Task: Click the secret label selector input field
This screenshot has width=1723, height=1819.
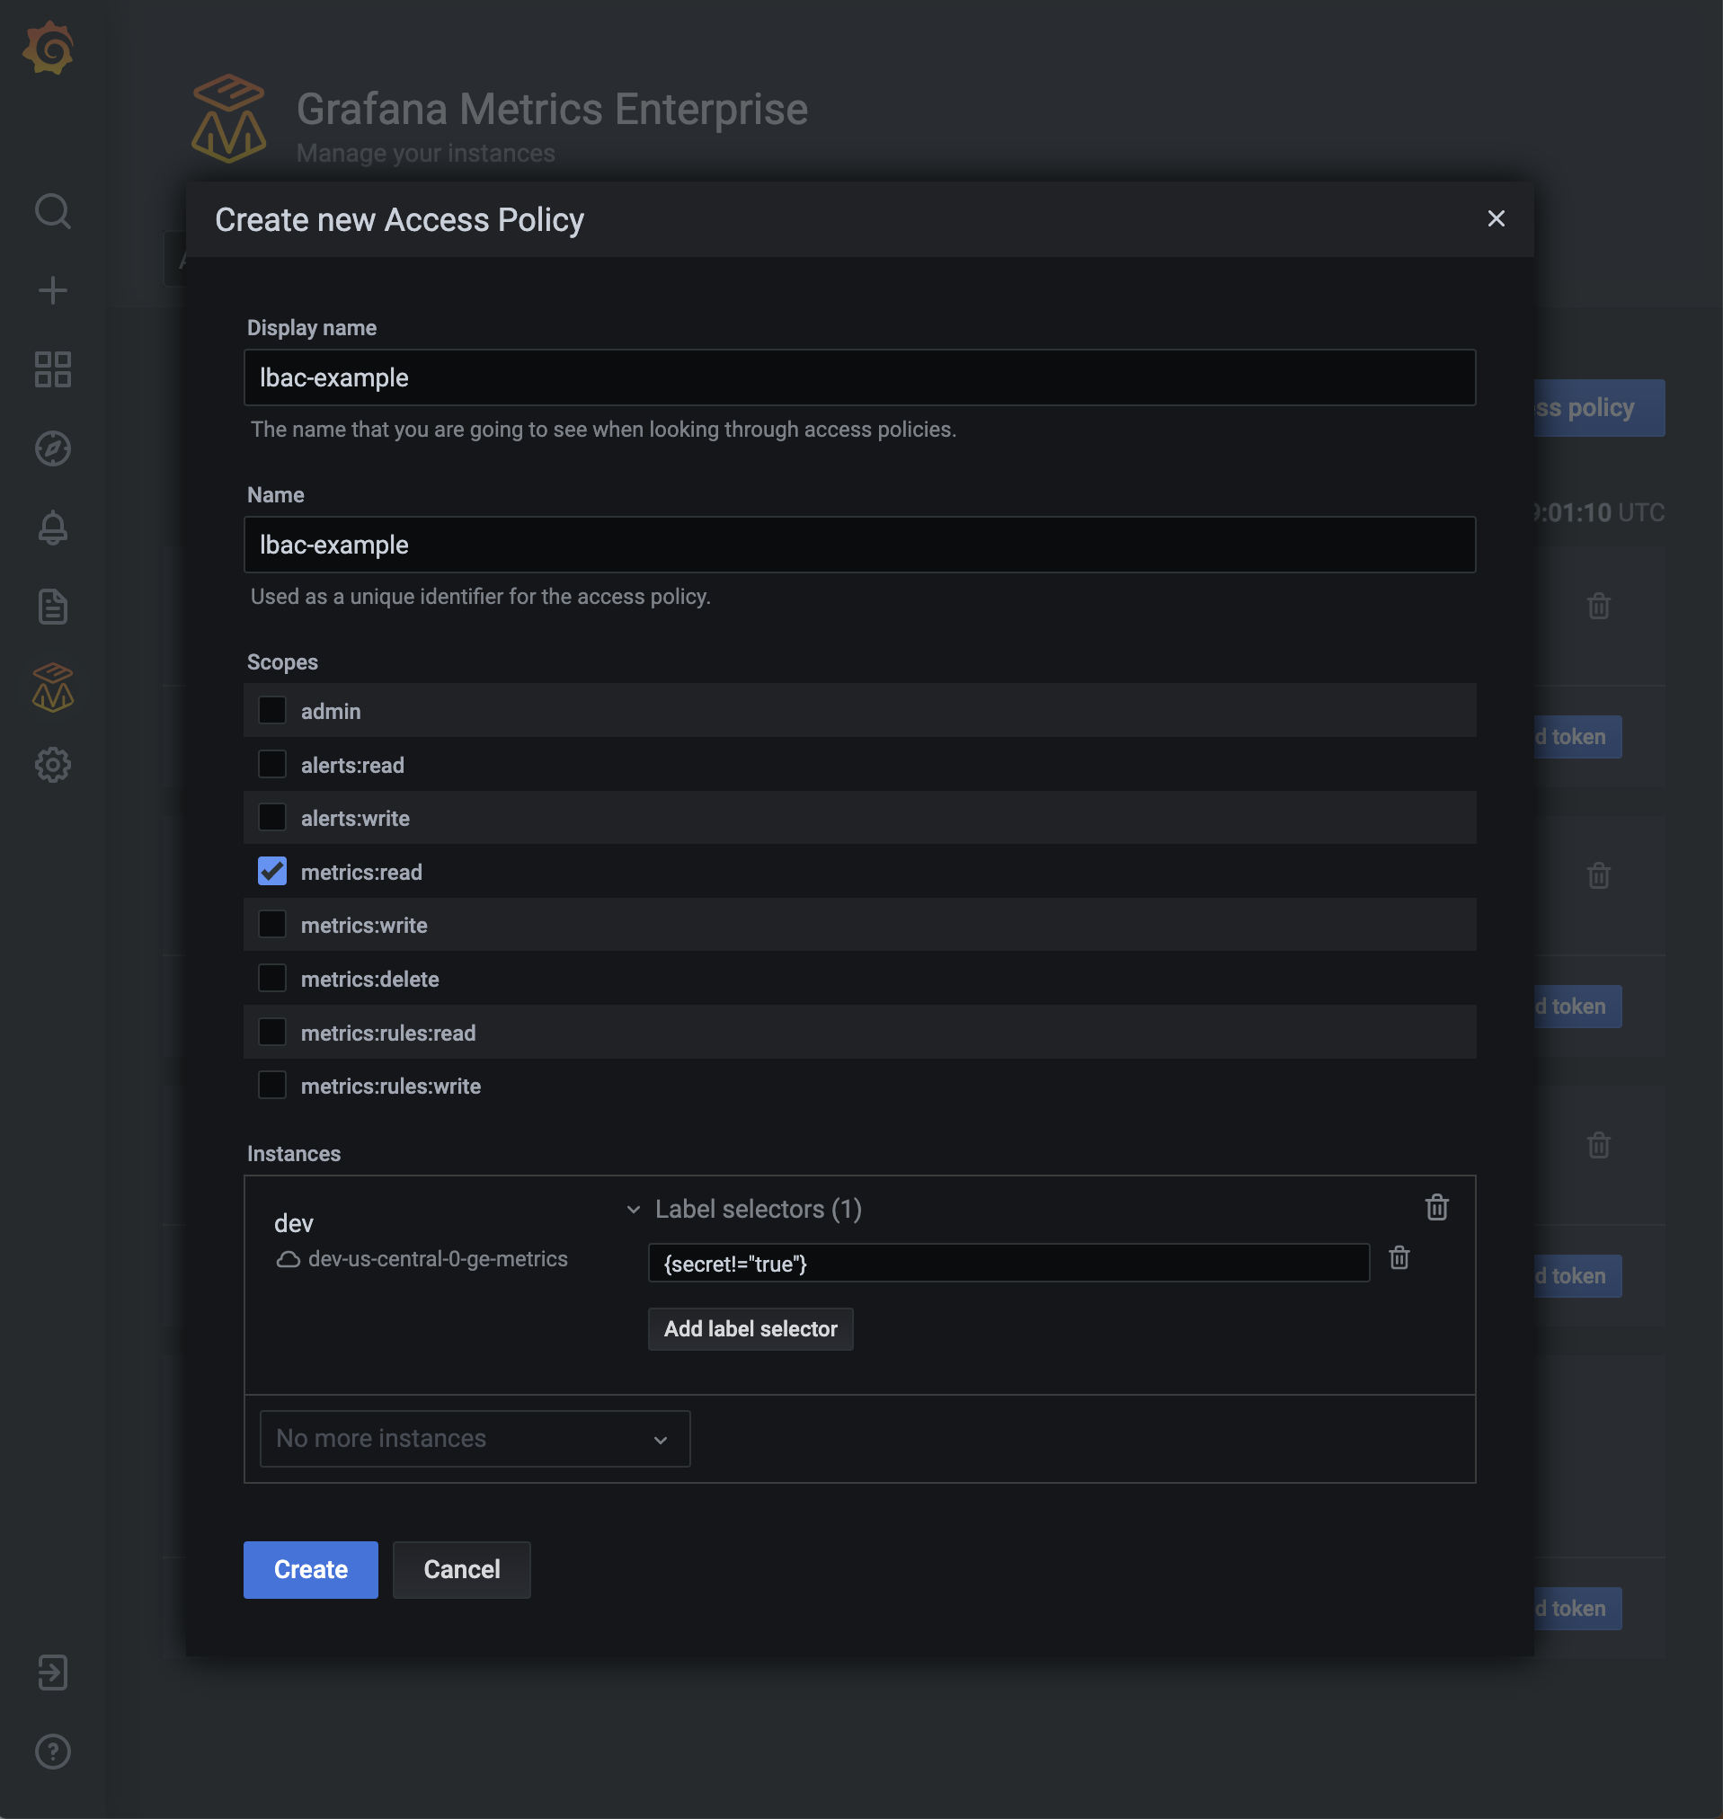Action: tap(1008, 1263)
